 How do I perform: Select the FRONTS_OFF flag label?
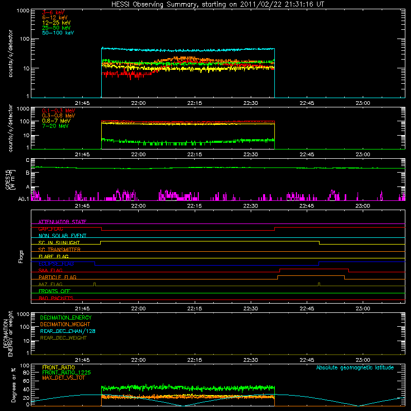[x=54, y=291]
